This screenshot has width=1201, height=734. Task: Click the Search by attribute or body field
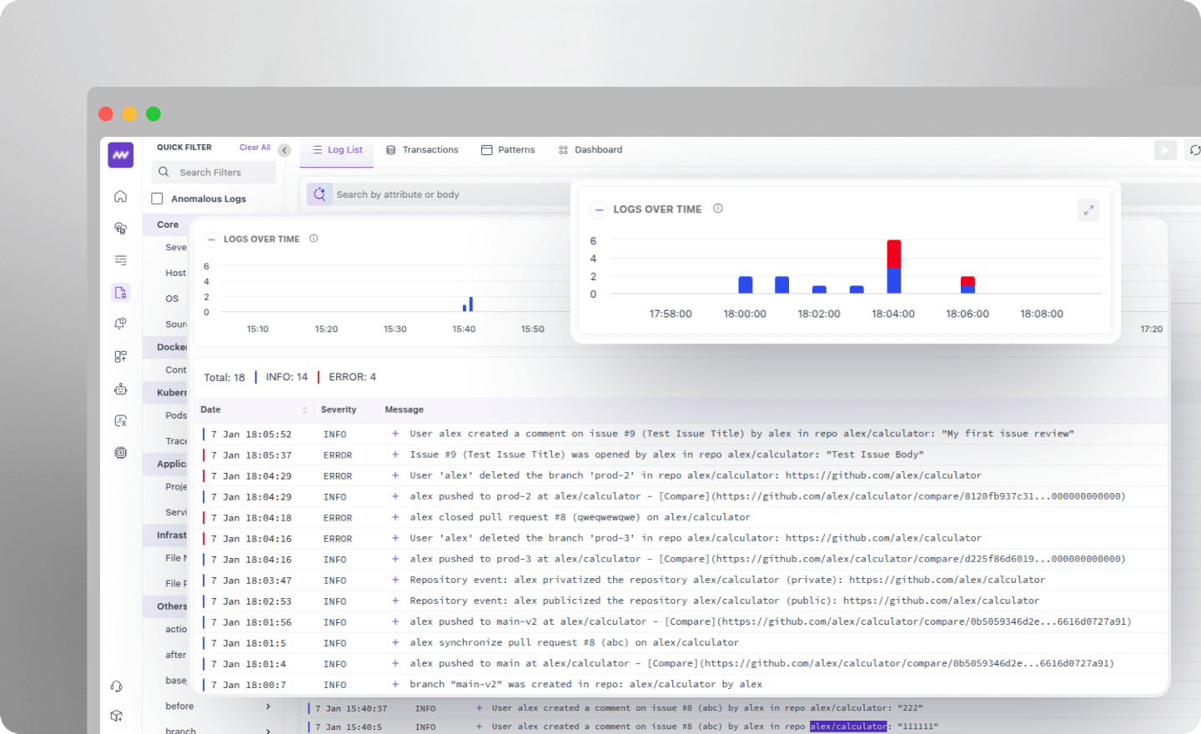point(434,194)
